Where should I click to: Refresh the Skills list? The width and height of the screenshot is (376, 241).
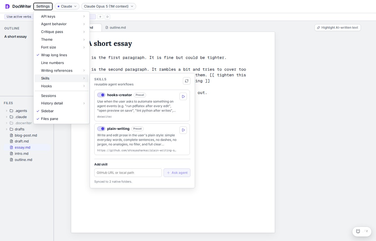tap(187, 81)
